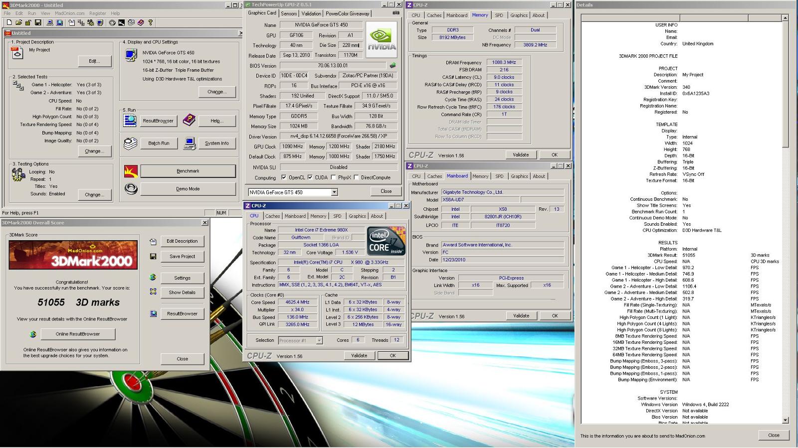Click the Online ResultBrowser button
Screen dimensions: 798x448
(x=78, y=334)
